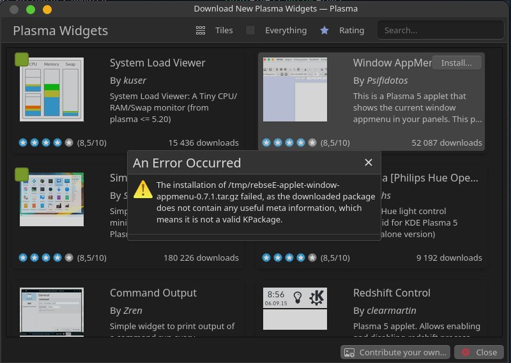Viewport: 511px width, 363px height.
Task: Click rating stars beside 9 192 downloads
Action: pyautogui.click(x=289, y=258)
